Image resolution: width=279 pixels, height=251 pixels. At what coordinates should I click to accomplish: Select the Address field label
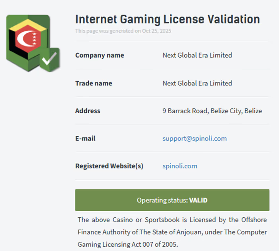tap(88, 111)
